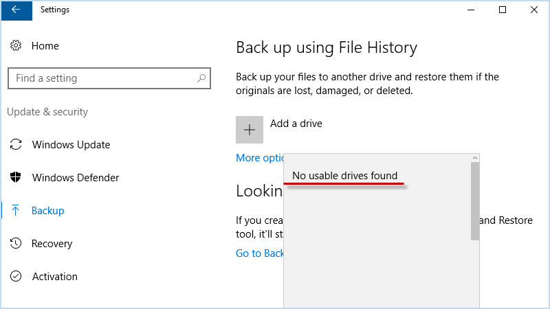This screenshot has height=309, width=550.
Task: Click the Update & security heading
Action: (x=47, y=112)
